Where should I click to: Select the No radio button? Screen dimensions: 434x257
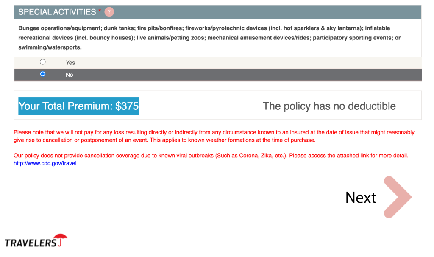(42, 74)
